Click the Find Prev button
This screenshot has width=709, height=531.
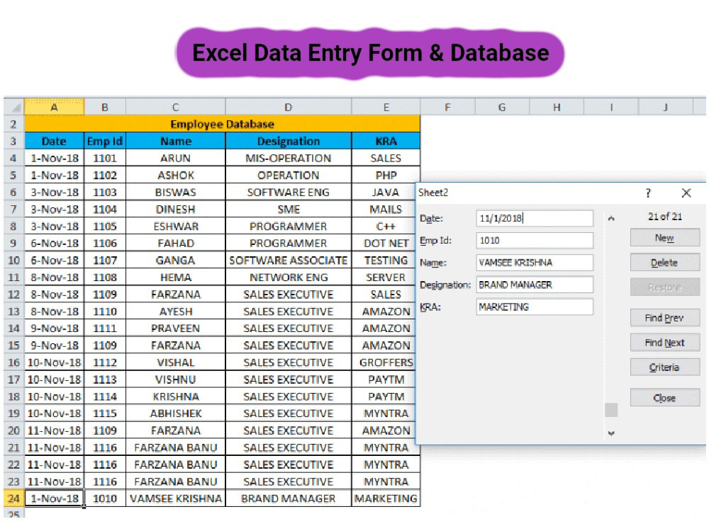[x=665, y=318]
